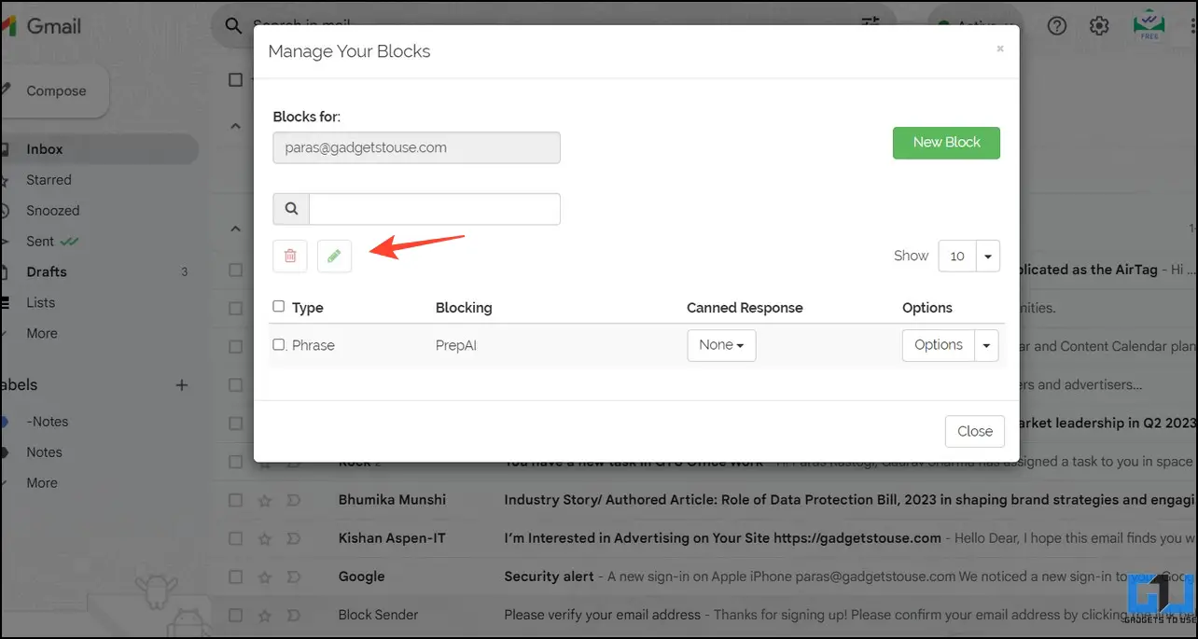Image resolution: width=1198 pixels, height=639 pixels.
Task: Click the magnifier icon beside the blocks search box
Action: tap(291, 209)
